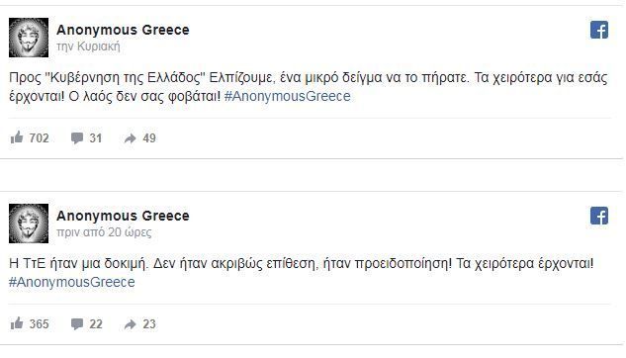This screenshot has width=626, height=358.
Task: Click the Facebook icon on the second post
Action: pos(599,216)
